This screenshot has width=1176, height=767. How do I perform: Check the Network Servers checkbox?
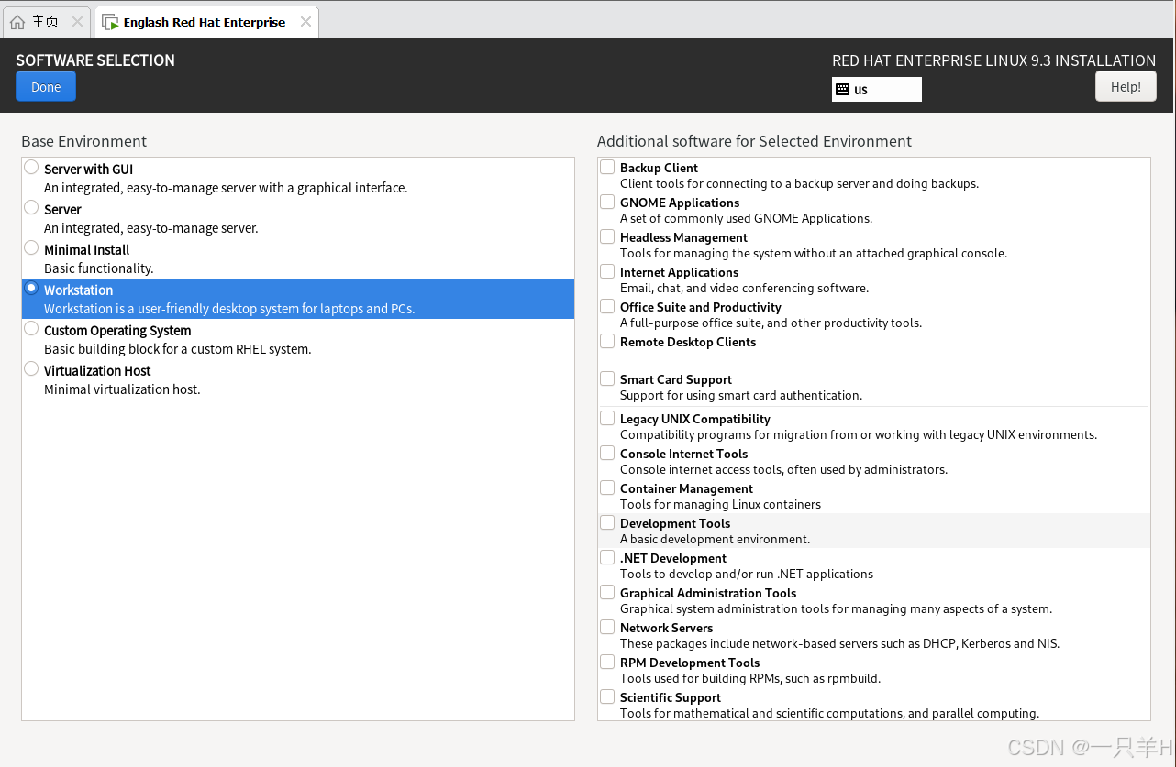pos(607,627)
